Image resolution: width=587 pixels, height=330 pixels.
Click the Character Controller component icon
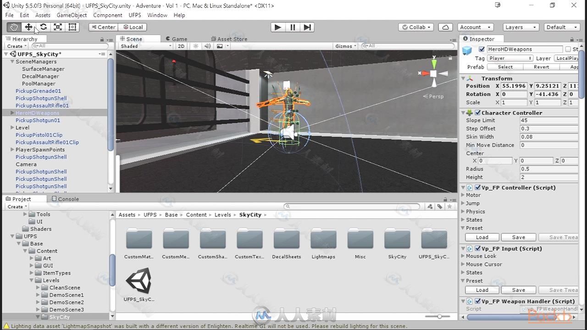point(470,113)
